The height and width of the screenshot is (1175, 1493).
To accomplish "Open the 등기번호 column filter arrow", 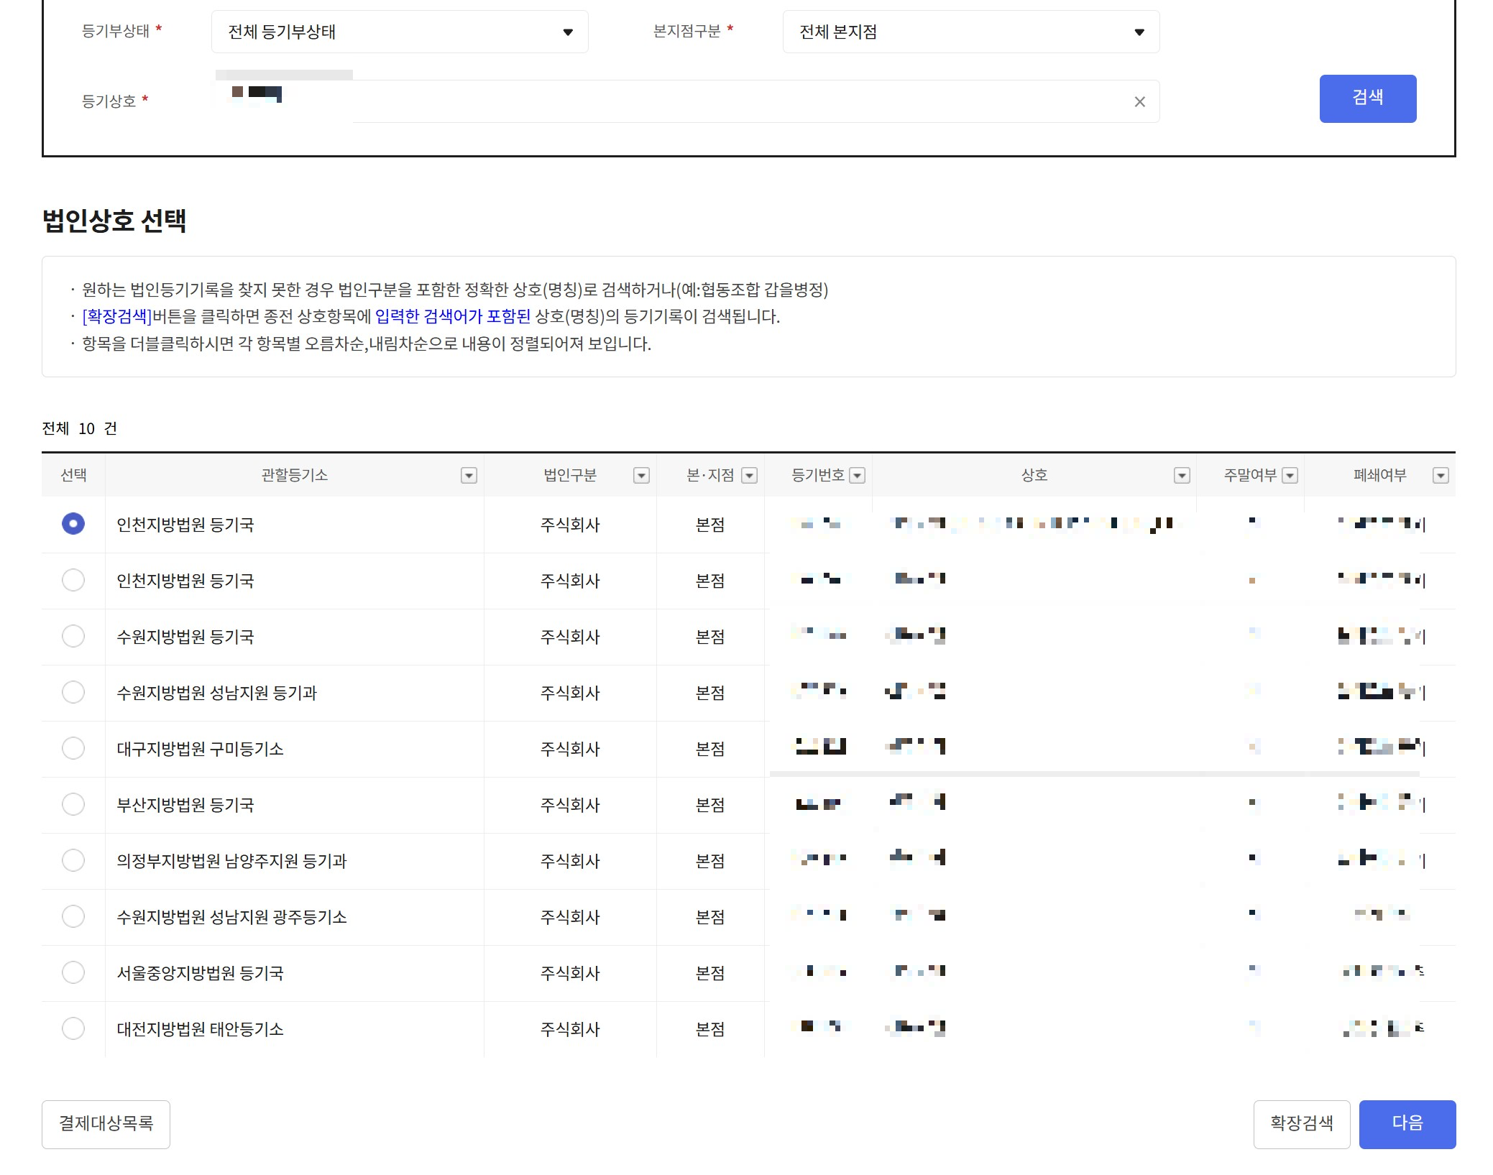I will (857, 475).
